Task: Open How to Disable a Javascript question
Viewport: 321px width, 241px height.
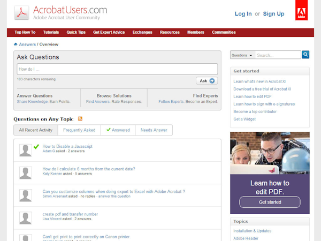Action: (x=67, y=146)
